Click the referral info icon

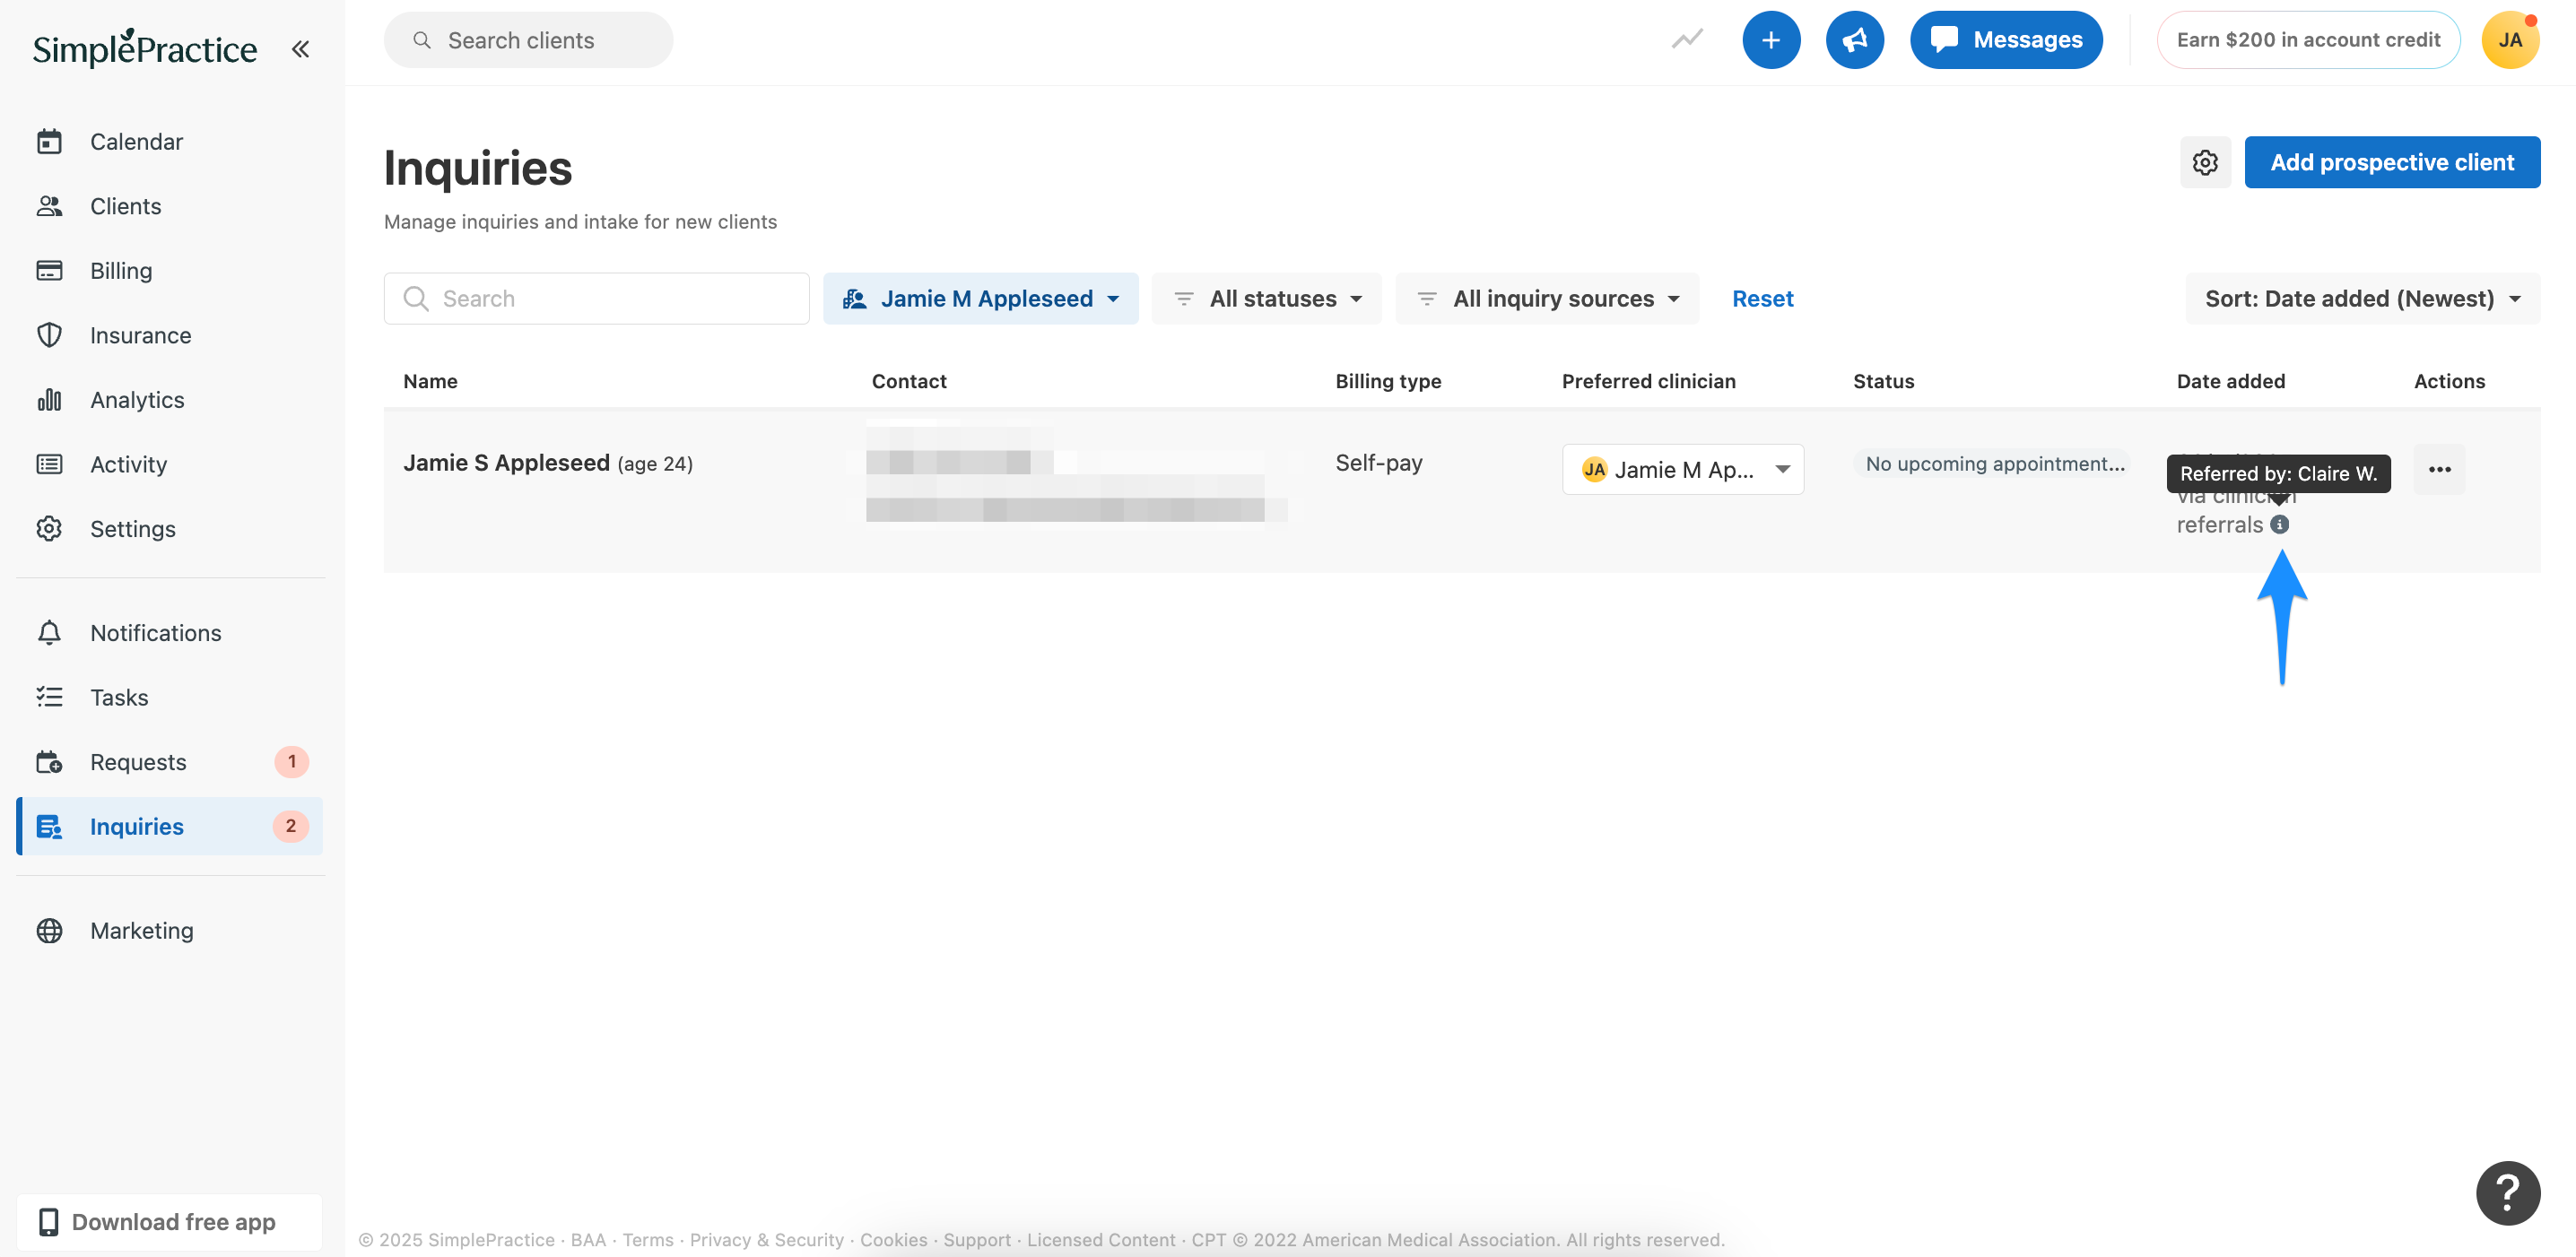tap(2279, 524)
